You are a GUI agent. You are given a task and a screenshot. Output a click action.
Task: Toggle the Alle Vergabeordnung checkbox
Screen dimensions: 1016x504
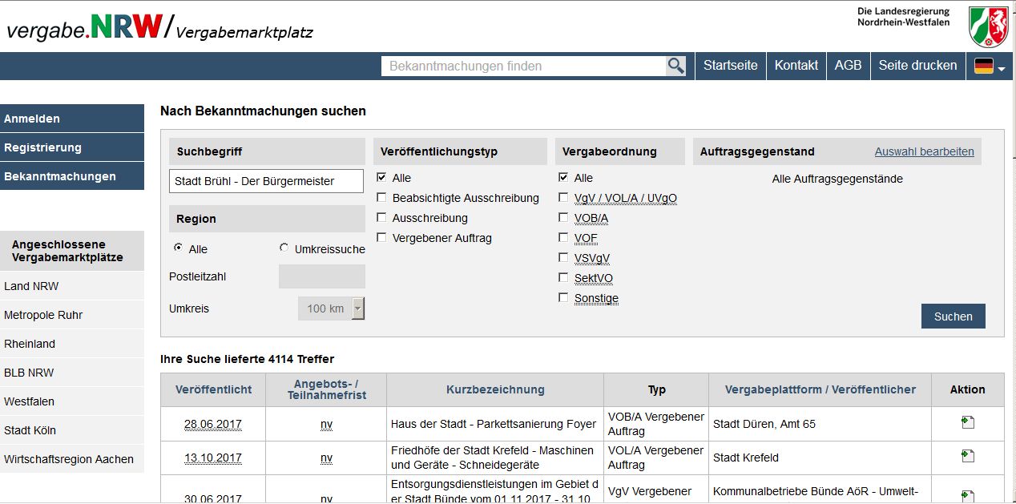(x=564, y=177)
